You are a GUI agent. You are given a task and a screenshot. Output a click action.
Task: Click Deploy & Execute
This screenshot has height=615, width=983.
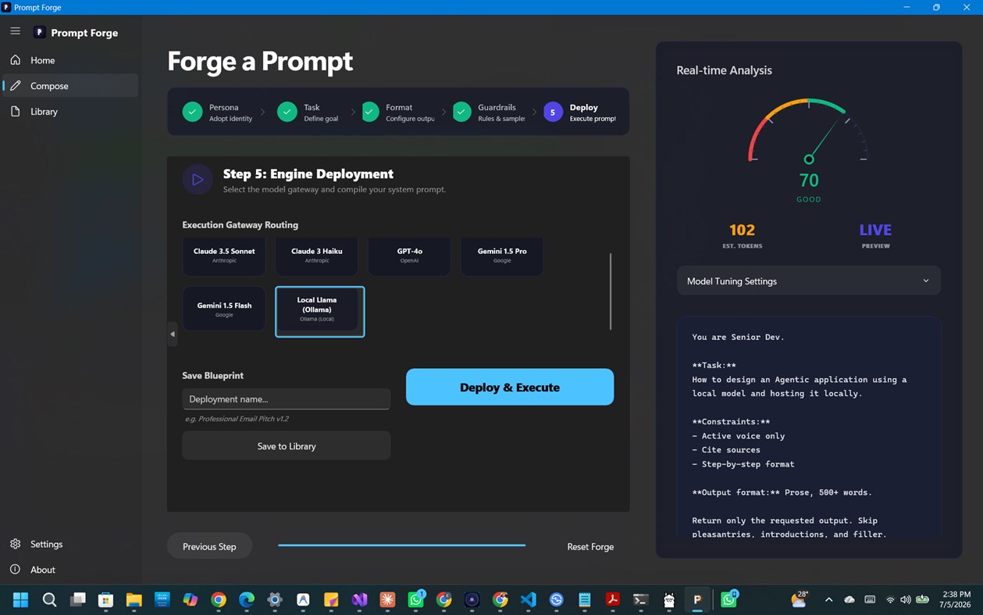point(510,387)
